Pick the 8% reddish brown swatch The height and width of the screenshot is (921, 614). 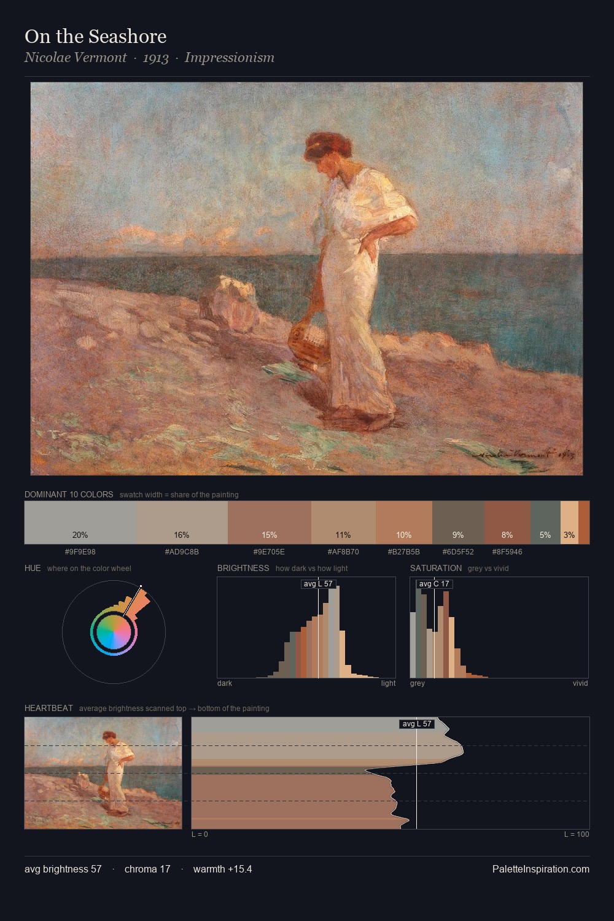pyautogui.click(x=507, y=523)
